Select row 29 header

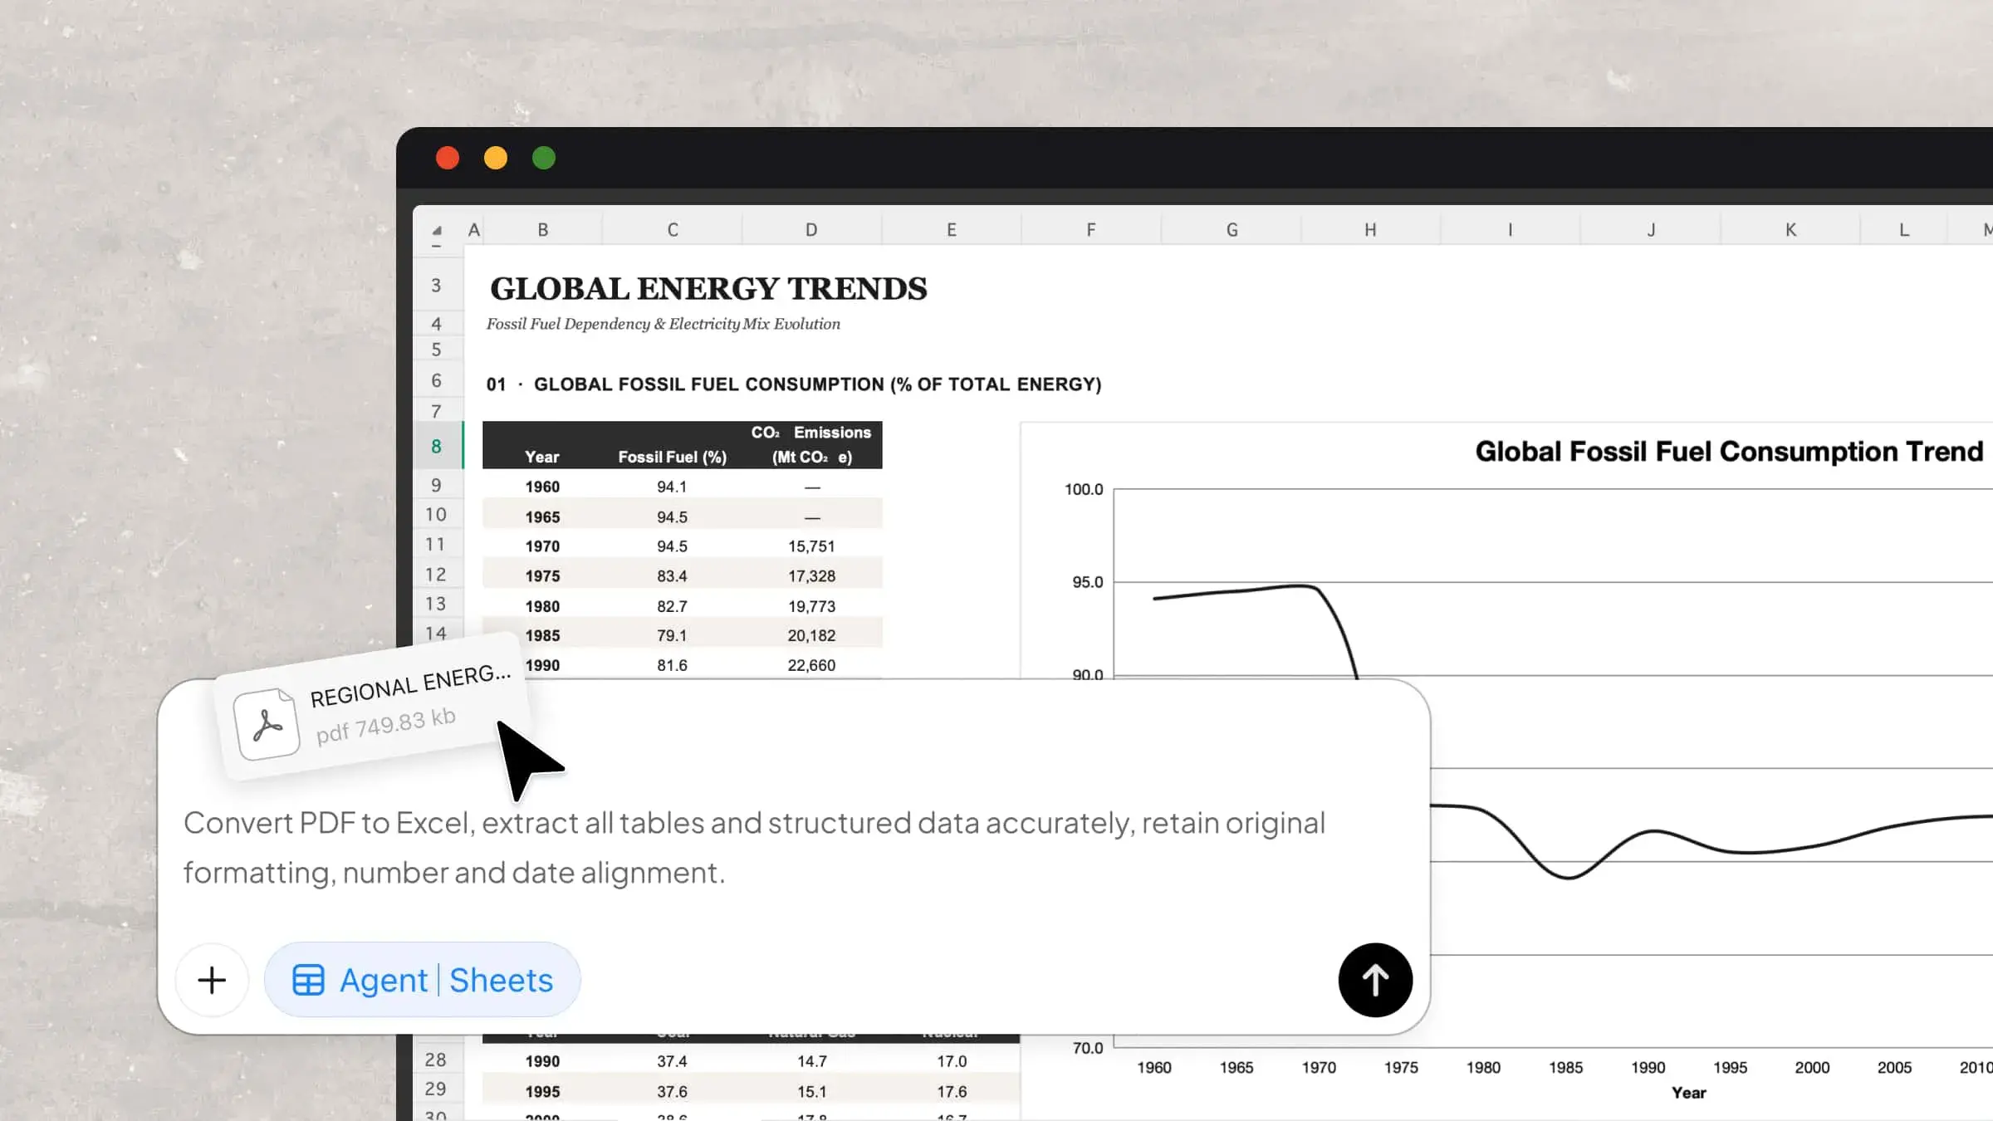pos(437,1089)
